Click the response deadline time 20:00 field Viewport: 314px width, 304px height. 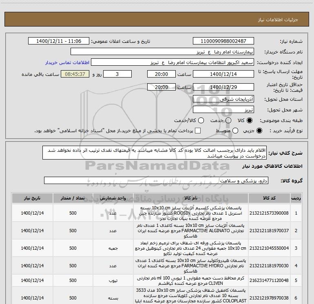click(x=161, y=74)
